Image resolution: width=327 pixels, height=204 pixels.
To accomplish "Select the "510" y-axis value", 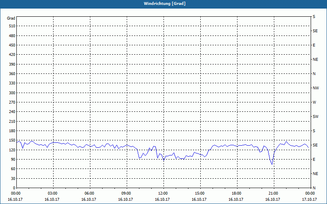I will 12,26.
